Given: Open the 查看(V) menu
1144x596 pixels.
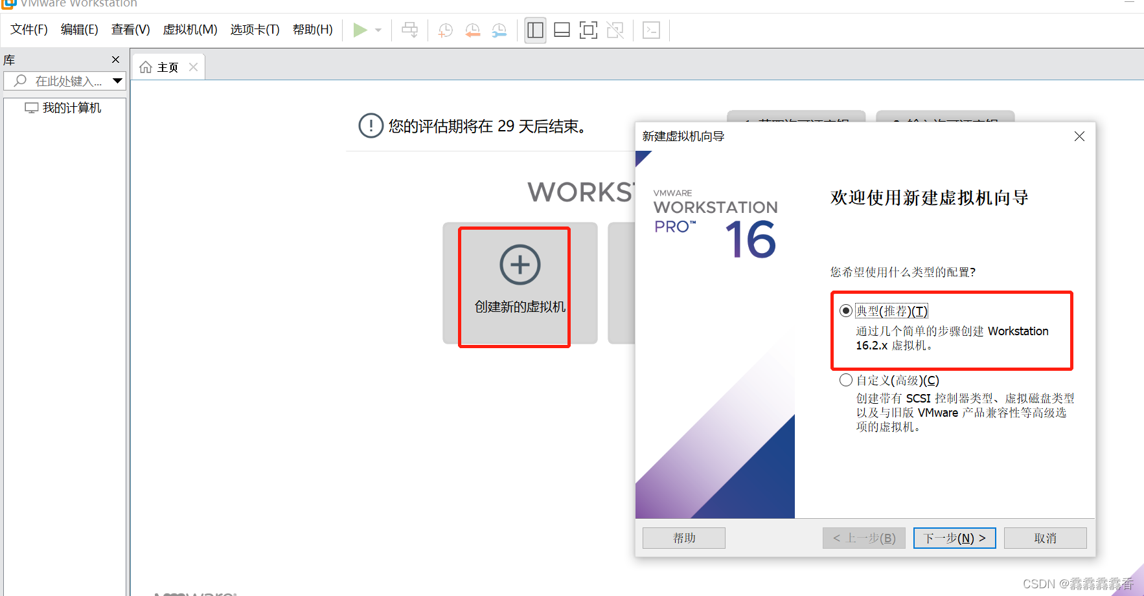Looking at the screenshot, I should tap(131, 30).
